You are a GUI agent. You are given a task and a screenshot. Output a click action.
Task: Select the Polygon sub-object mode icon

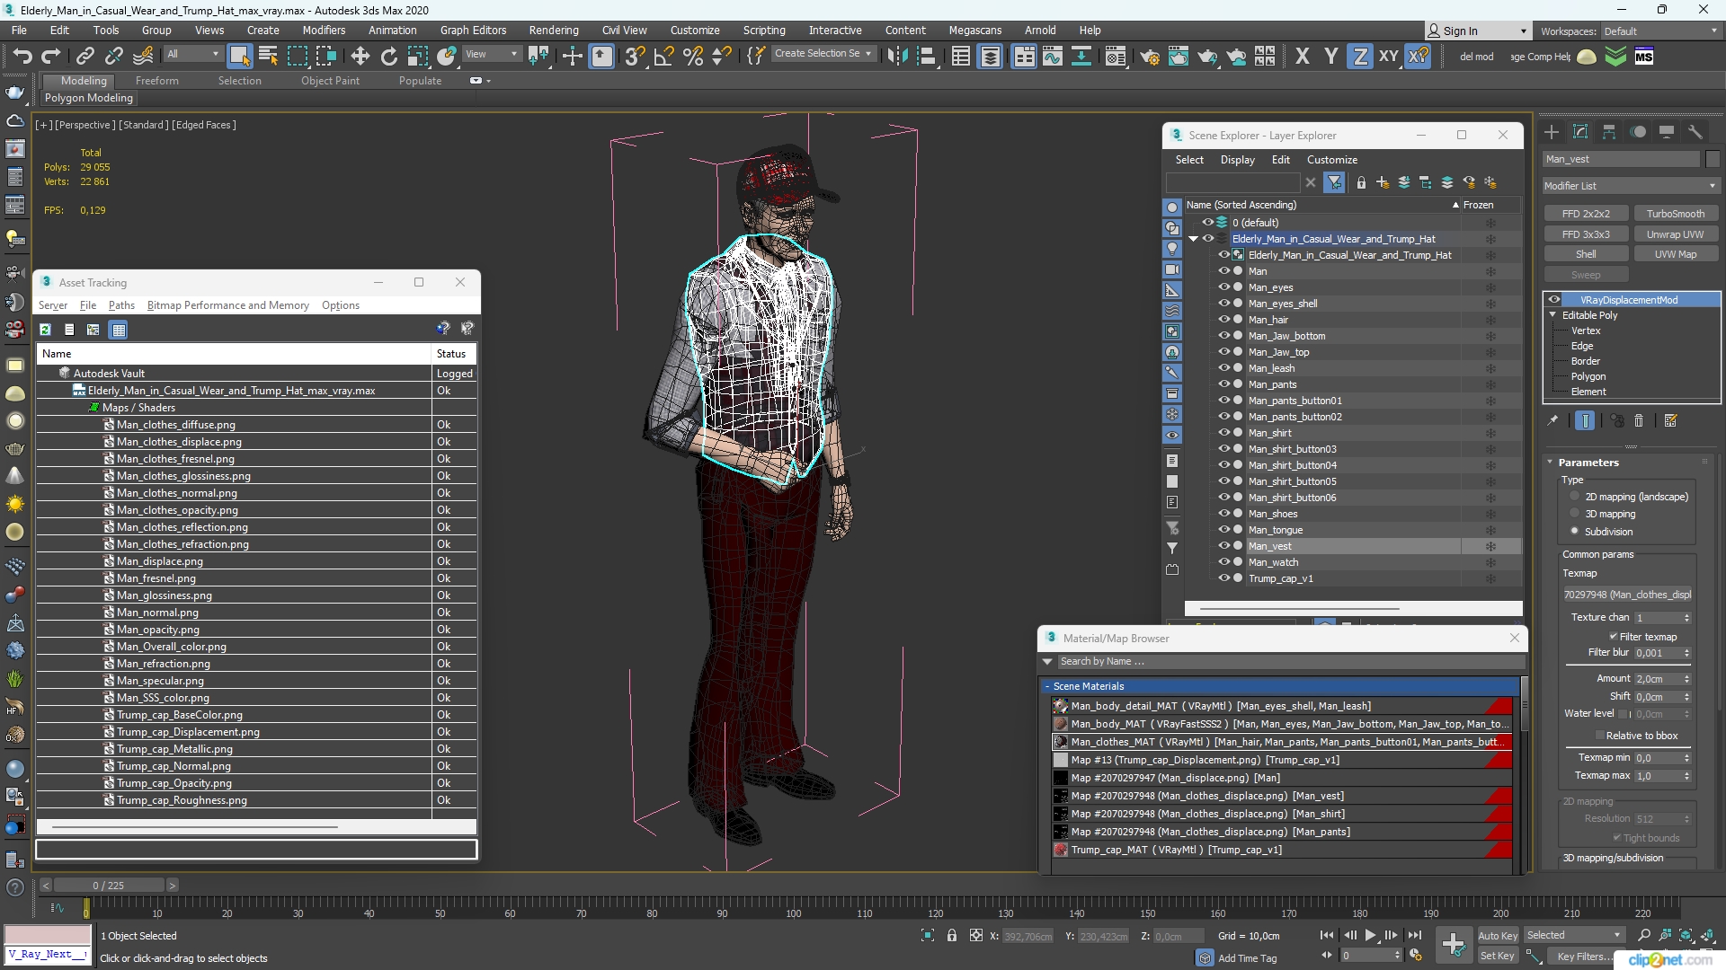point(1588,376)
